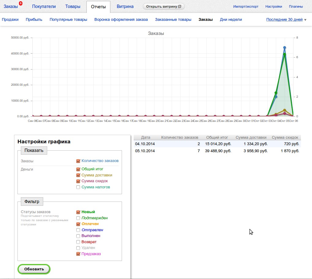Select the Заказы report subtab

[x=206, y=20]
